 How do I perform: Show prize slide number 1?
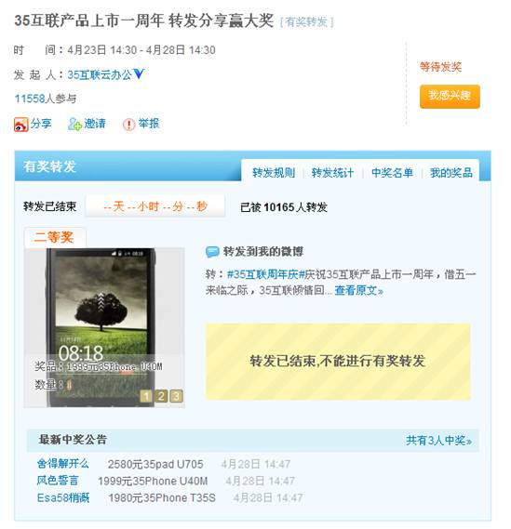(146, 396)
